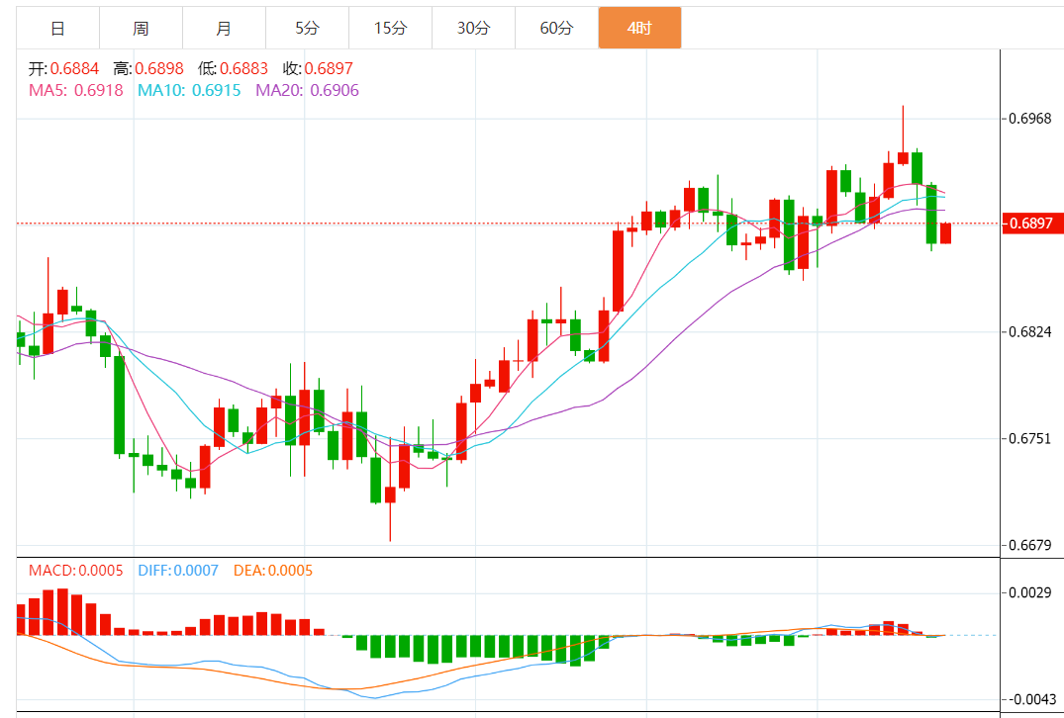
Task: Click the DEA:0.0005 label
Action: tap(273, 571)
